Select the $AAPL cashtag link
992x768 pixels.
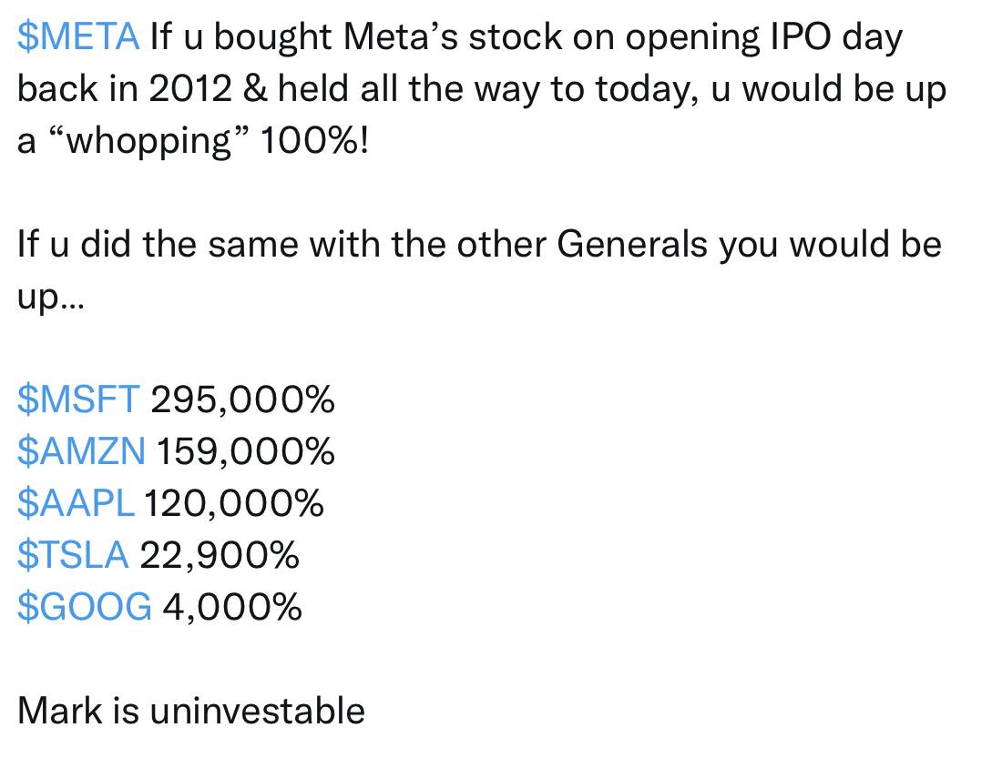coord(76,503)
